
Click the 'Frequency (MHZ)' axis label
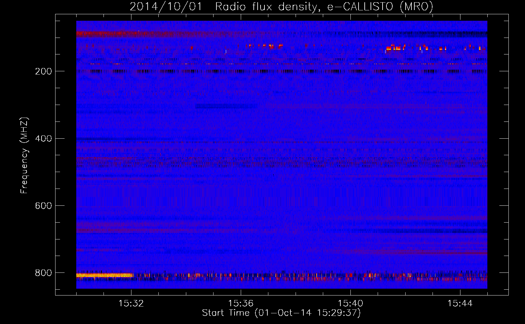pyautogui.click(x=24, y=156)
